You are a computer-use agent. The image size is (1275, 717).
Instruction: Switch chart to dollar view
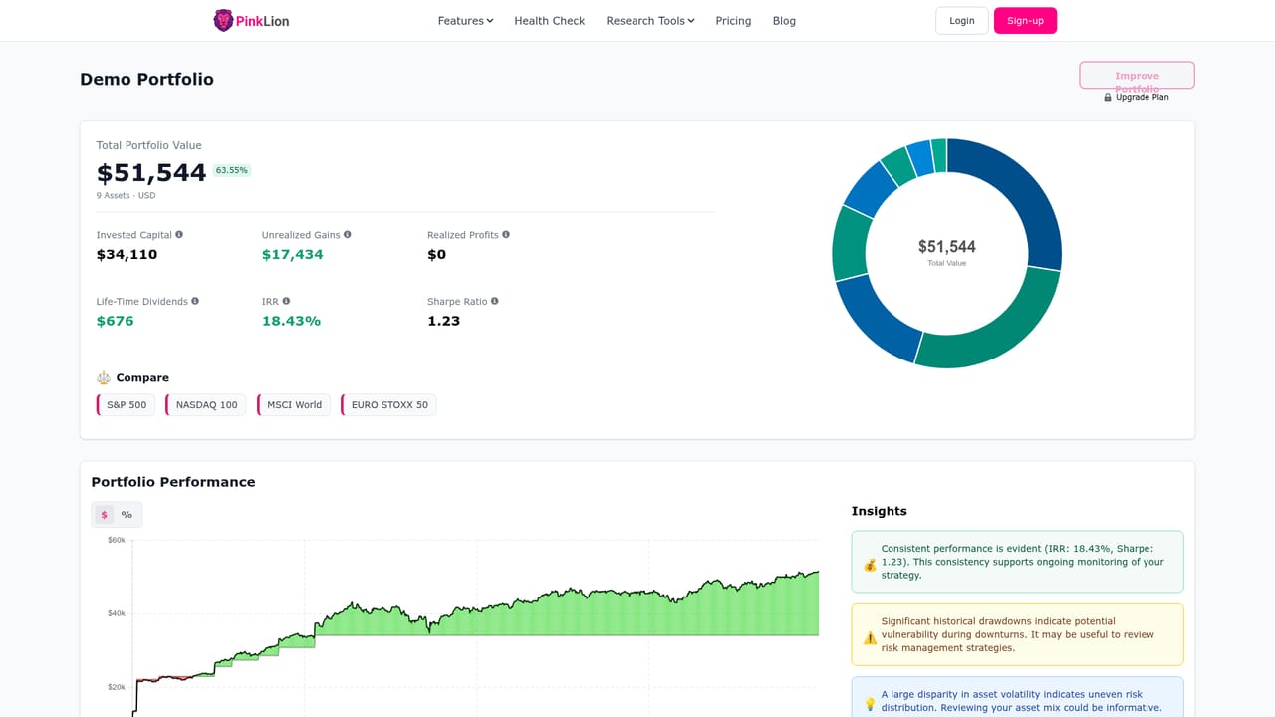[104, 515]
